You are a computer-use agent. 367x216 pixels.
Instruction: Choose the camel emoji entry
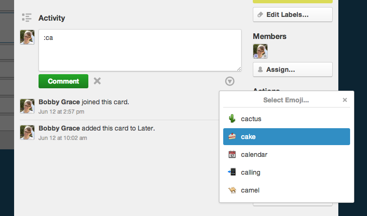(x=287, y=190)
